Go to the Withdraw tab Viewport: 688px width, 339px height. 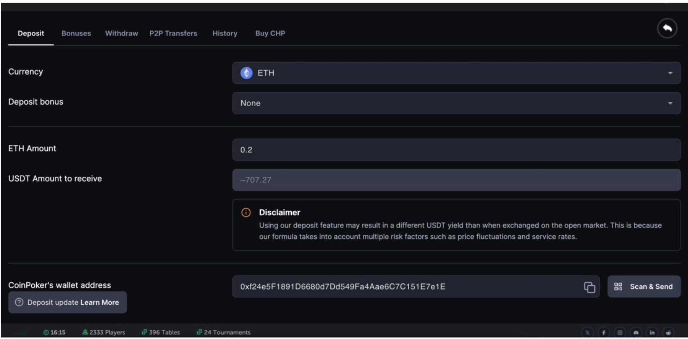[121, 34]
